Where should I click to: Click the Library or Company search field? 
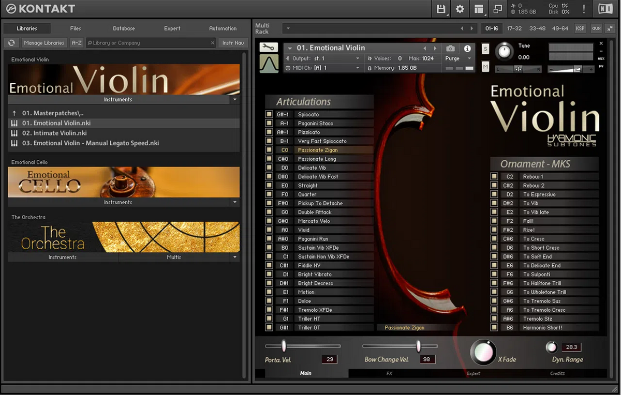(x=150, y=43)
